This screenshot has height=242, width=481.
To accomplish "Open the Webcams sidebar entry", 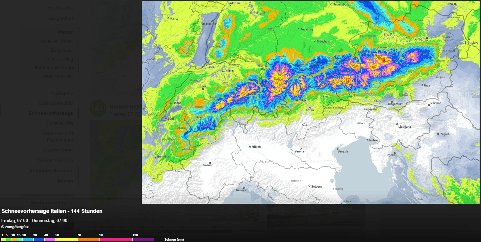I will pos(62,93).
